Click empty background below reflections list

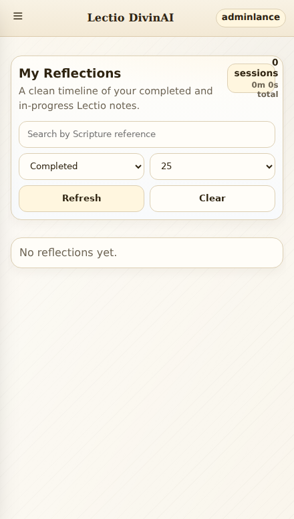[x=147, y=381]
